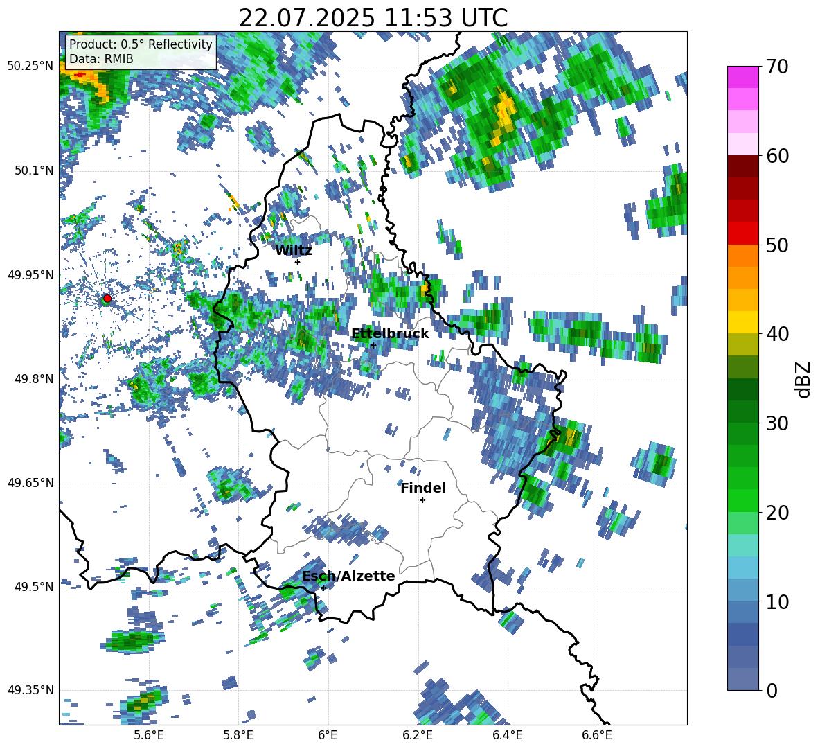Click the 10 tick on the colorbar
The width and height of the screenshot is (820, 749).
(776, 601)
